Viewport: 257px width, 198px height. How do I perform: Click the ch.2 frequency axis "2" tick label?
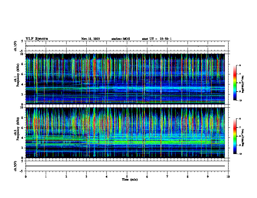[23, 148]
